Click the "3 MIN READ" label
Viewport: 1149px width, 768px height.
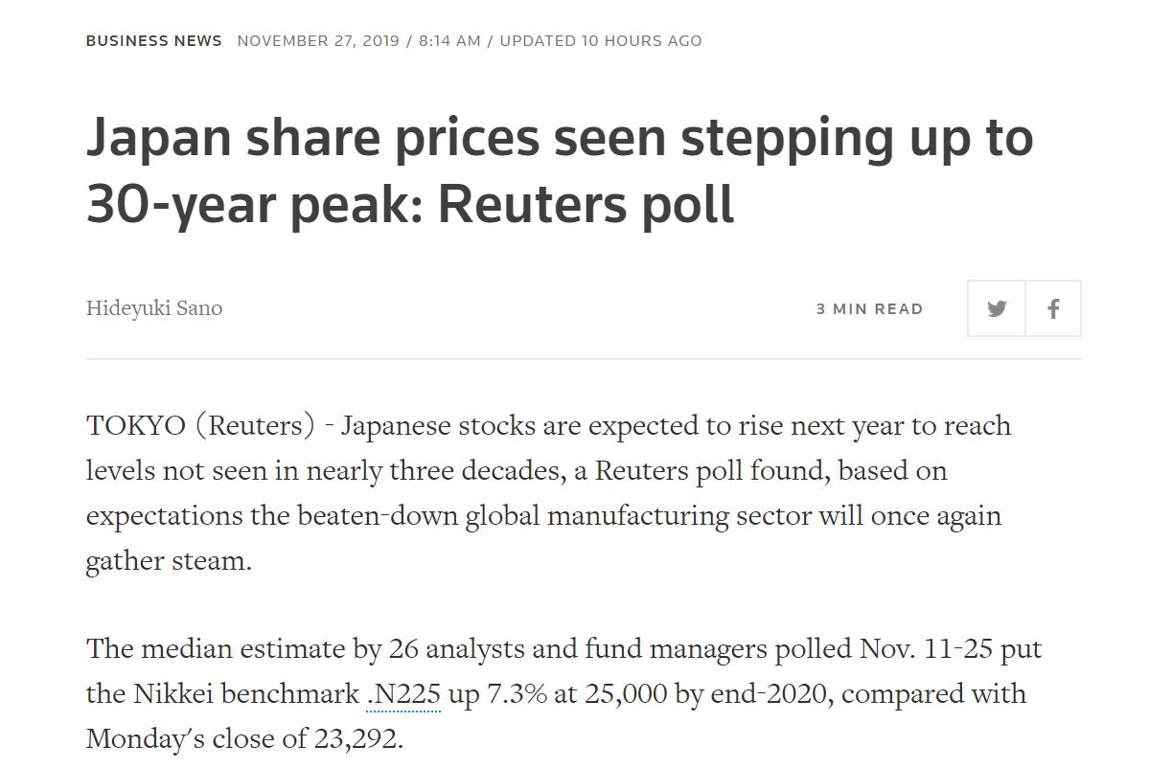(x=869, y=308)
